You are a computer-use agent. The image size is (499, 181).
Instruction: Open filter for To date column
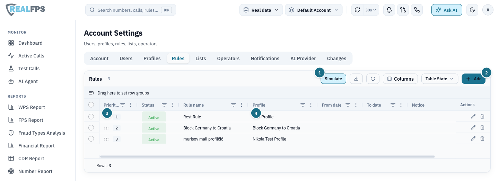click(x=393, y=105)
